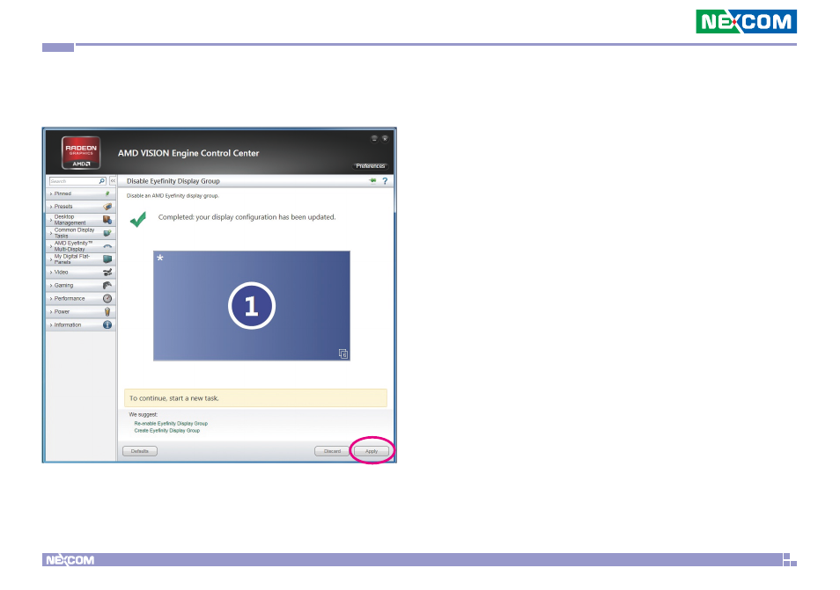Click the 'Disable Eyefinity Display Group' page title
Viewport: 840px width, 590px height.
click(x=173, y=181)
